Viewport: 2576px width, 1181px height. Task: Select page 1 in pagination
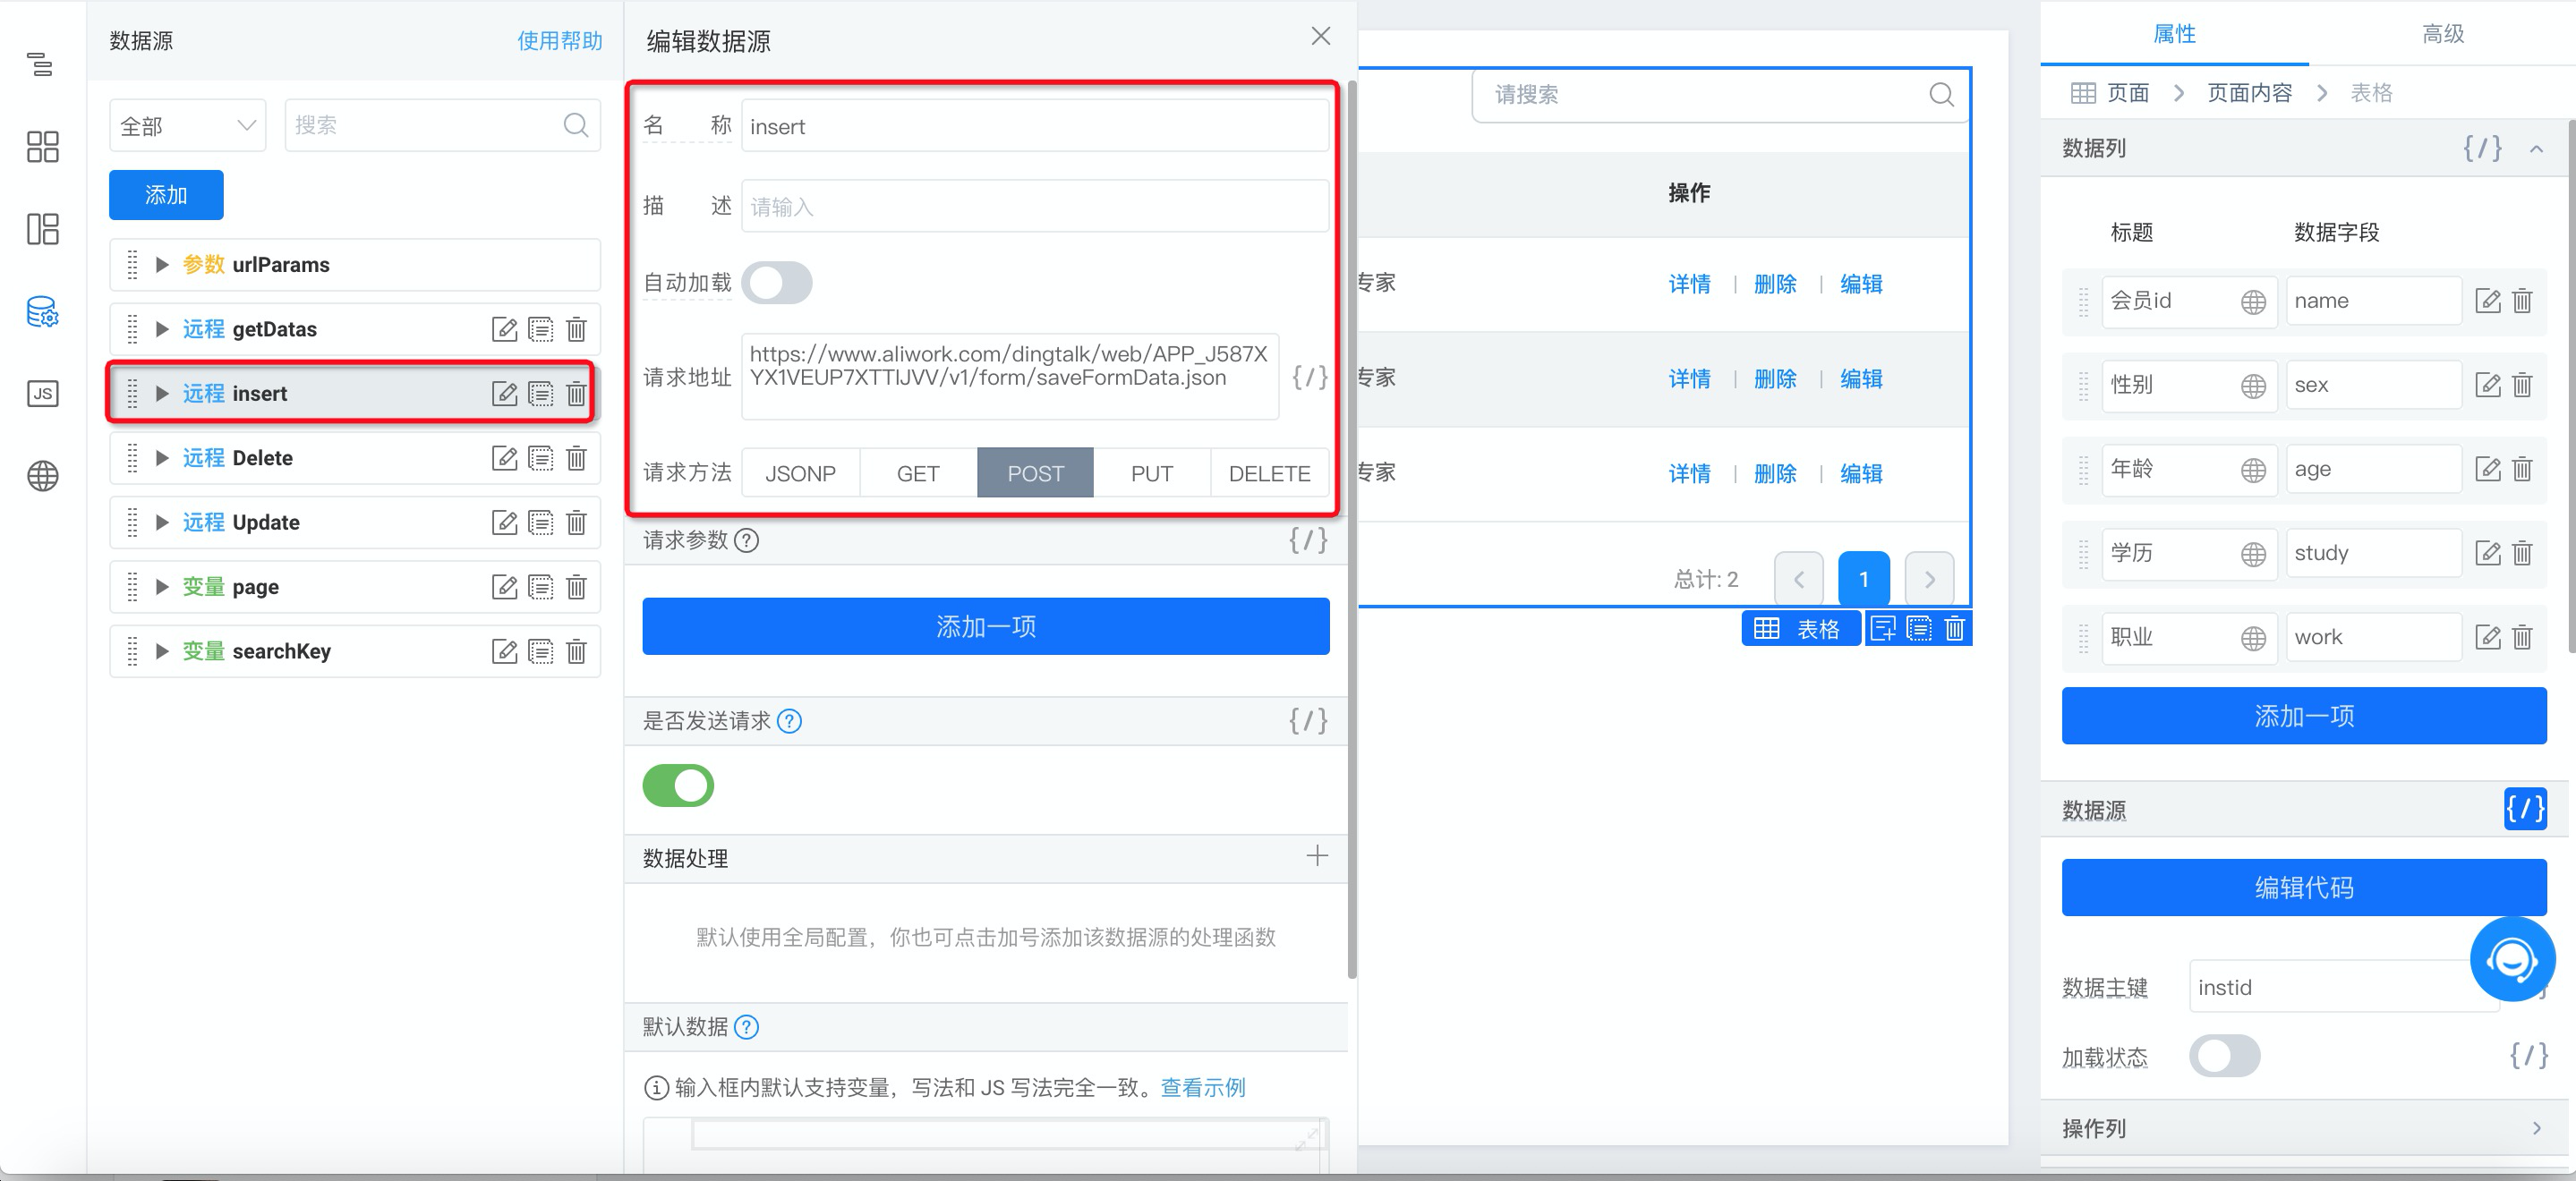coord(1863,579)
